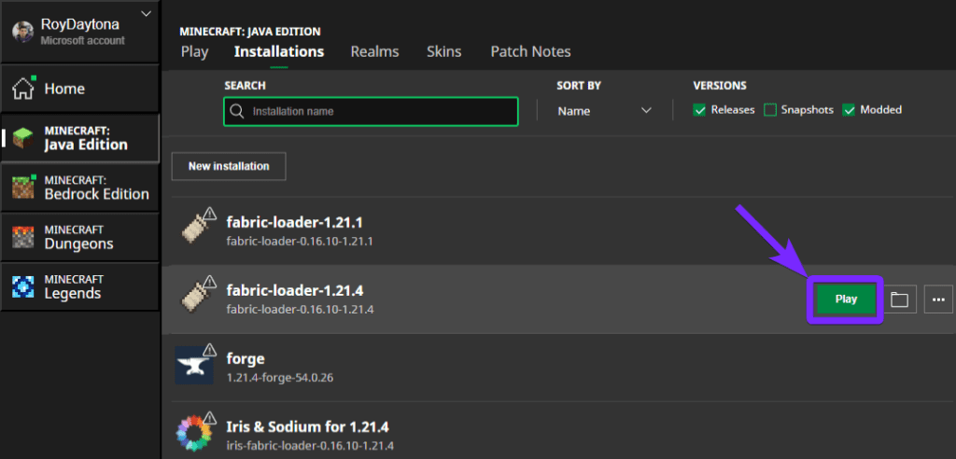956x459 pixels.
Task: Select the forge installation
Action: (558, 367)
